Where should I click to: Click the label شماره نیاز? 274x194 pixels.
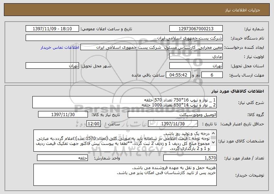click(x=254, y=29)
